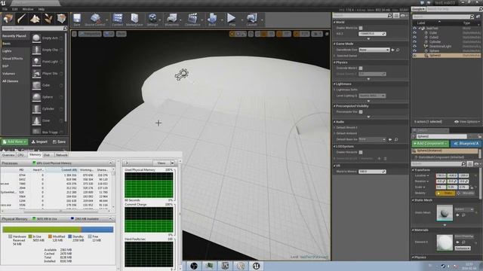Toggle Enable Hierarchical LOD checkbox
The image size is (483, 271).
coord(361,152)
